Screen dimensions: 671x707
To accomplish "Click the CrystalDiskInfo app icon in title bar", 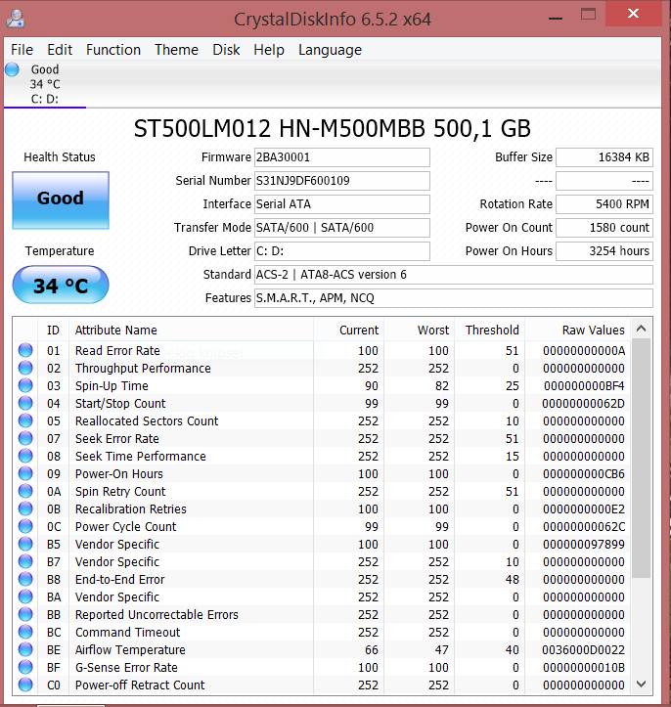I will 16,19.
